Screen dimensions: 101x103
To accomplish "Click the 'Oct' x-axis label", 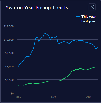I will (53, 97).
